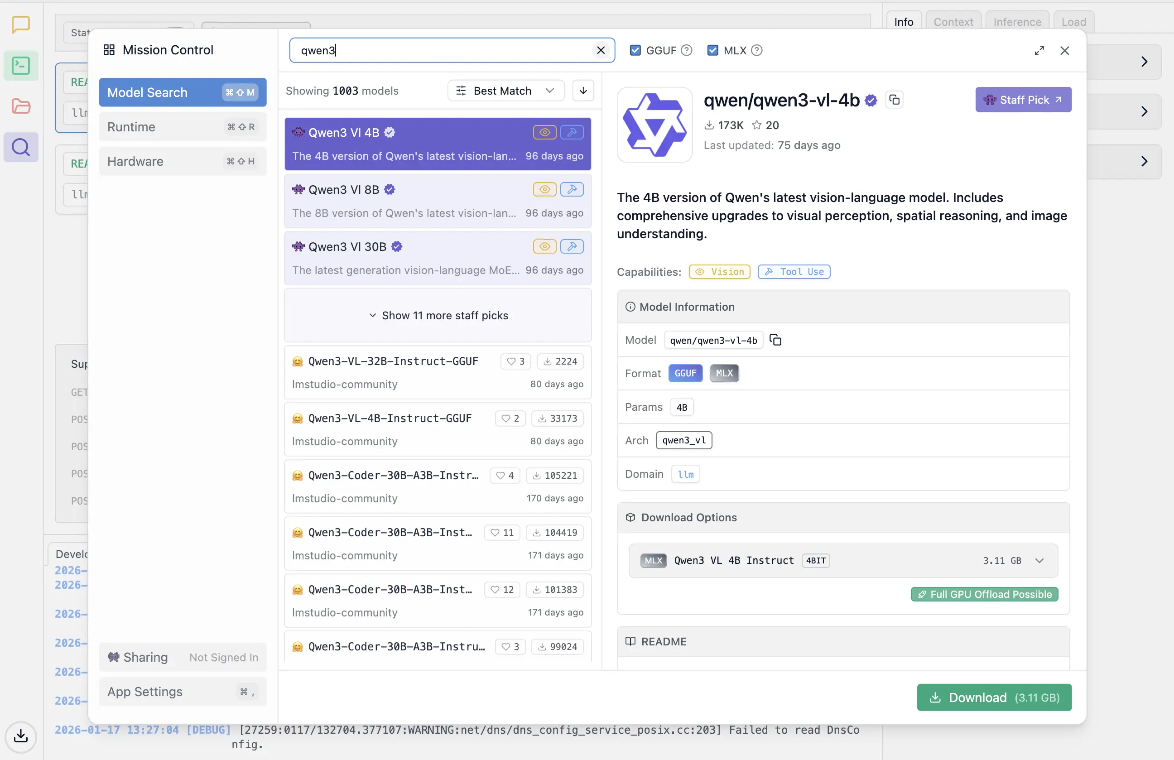Image resolution: width=1174 pixels, height=760 pixels.
Task: Click the Discover magnifier sidebar icon
Action: coord(21,147)
